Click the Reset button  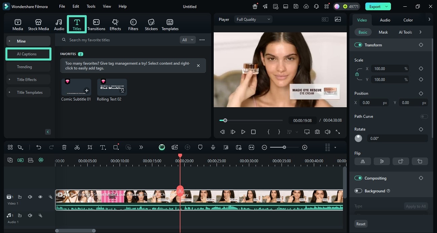click(x=361, y=224)
